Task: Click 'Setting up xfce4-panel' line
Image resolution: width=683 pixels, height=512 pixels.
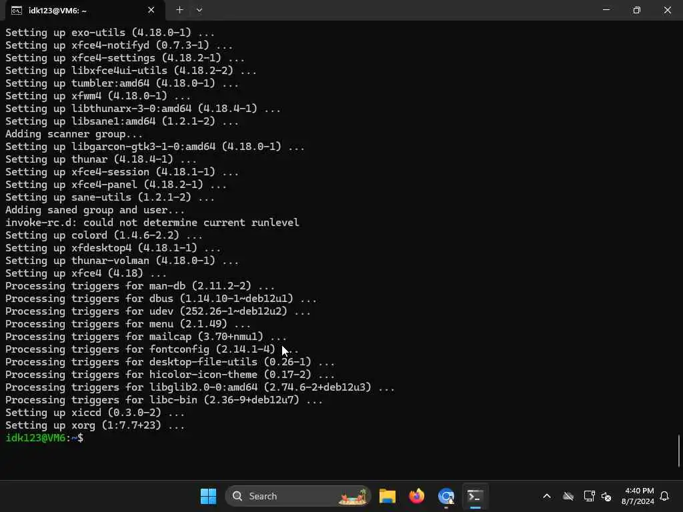Action: pos(116,185)
